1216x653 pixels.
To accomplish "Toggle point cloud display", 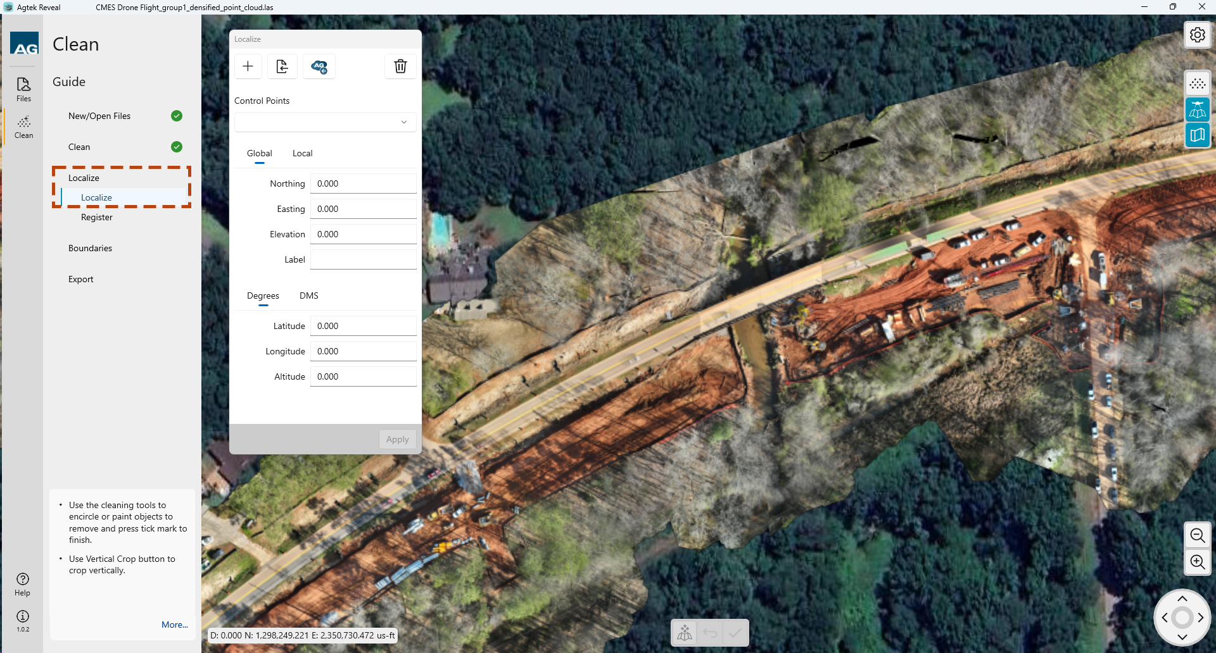I will tap(1197, 84).
